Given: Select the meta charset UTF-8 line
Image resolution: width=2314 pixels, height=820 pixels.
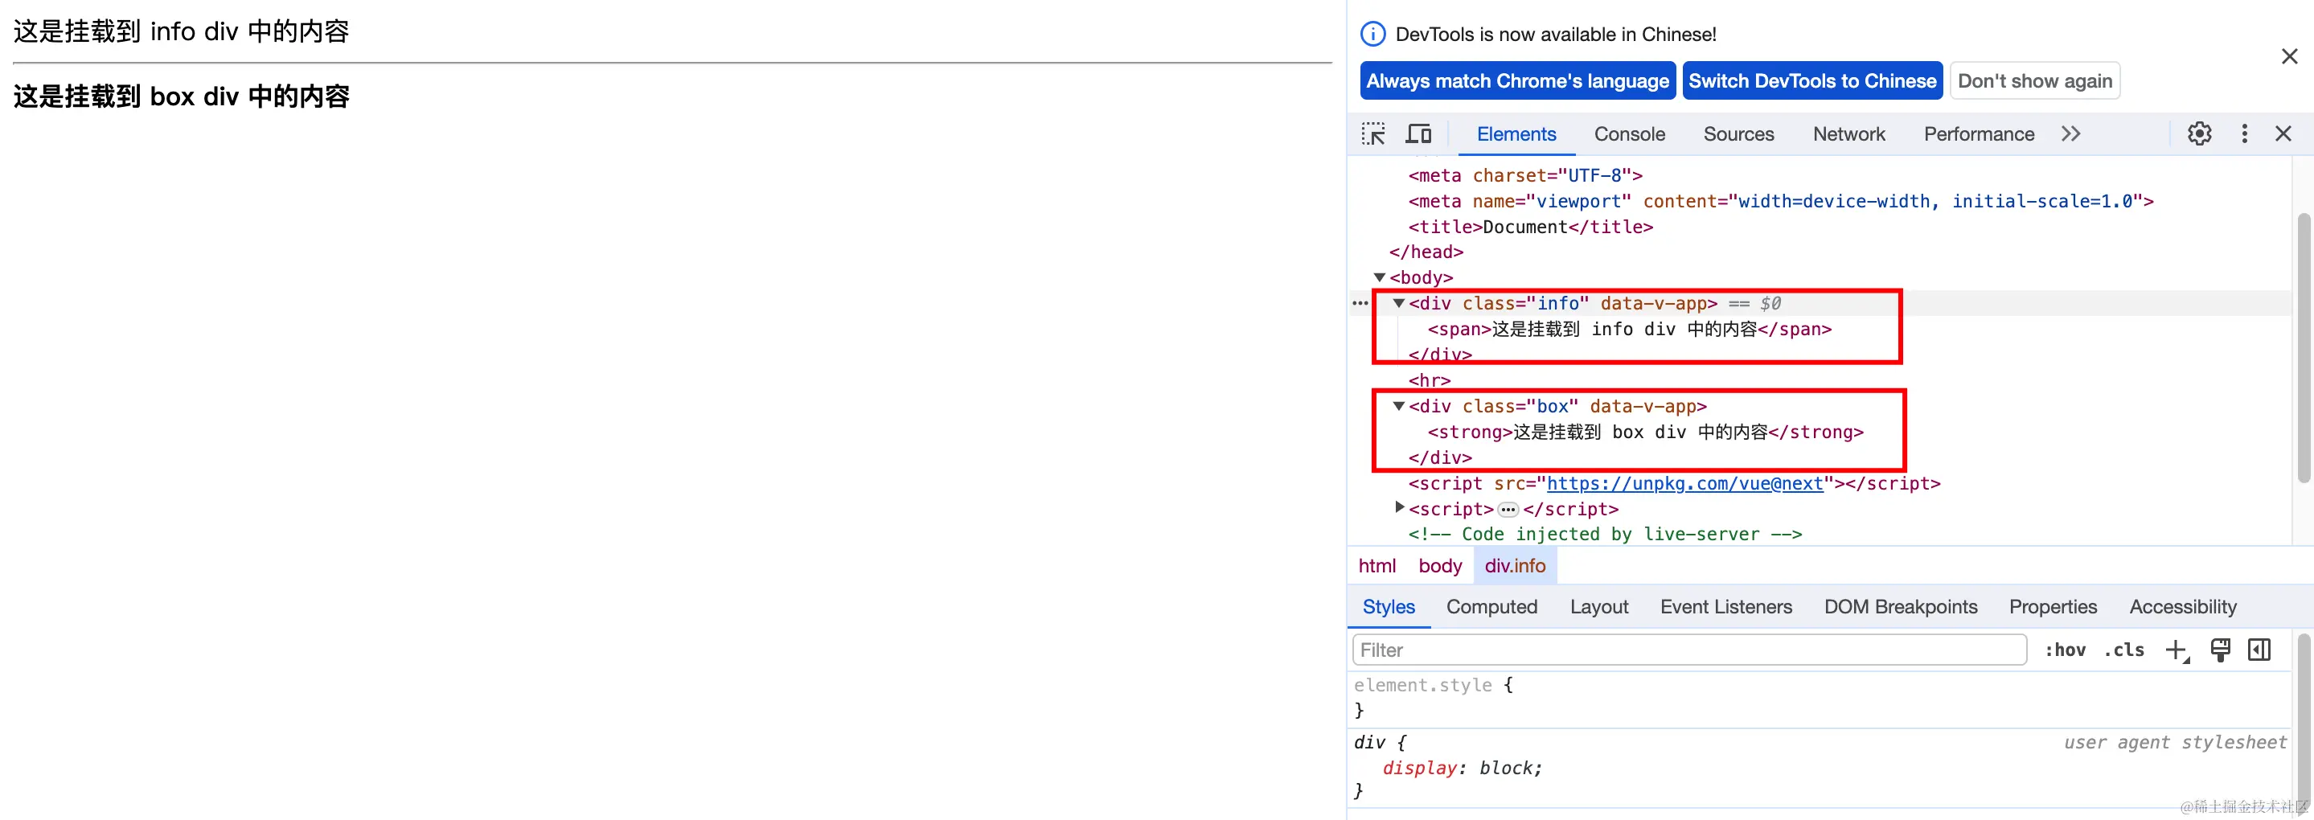Looking at the screenshot, I should [x=1525, y=175].
